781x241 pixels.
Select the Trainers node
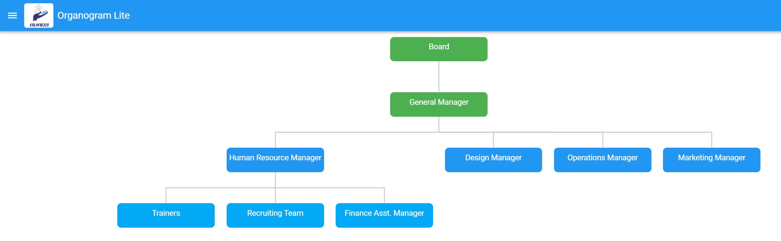click(166, 215)
